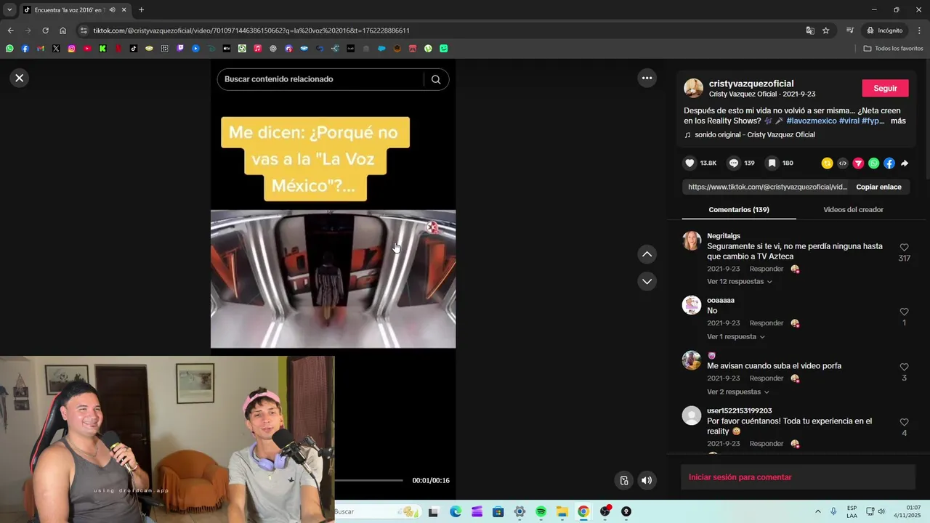
Task: Reply to ooaaaaa's comment
Action: coord(766,323)
